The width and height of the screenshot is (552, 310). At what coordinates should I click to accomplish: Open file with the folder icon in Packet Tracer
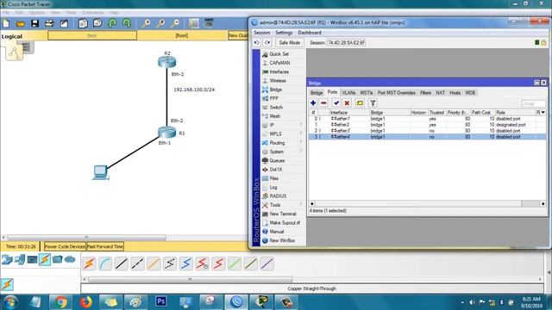coord(21,23)
